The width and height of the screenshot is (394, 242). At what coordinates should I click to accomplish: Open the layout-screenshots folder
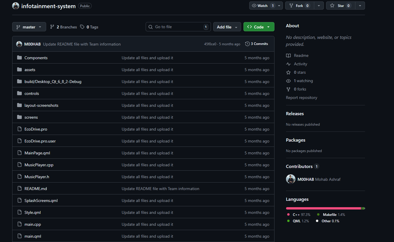pyautogui.click(x=41, y=105)
